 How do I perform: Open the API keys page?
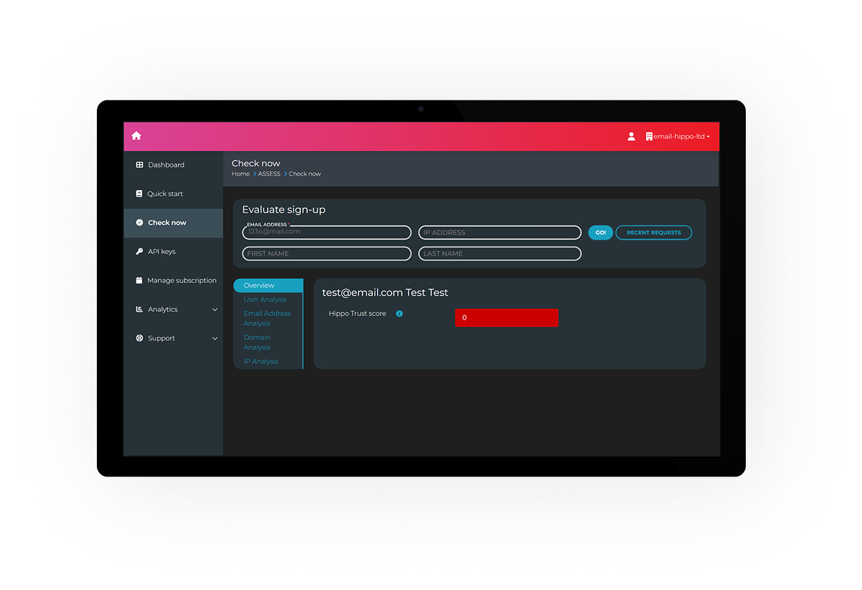click(173, 252)
